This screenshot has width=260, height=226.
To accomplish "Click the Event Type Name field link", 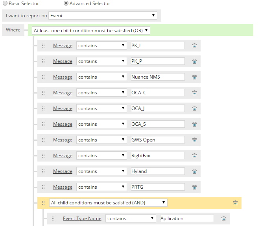I will [x=82, y=219].
